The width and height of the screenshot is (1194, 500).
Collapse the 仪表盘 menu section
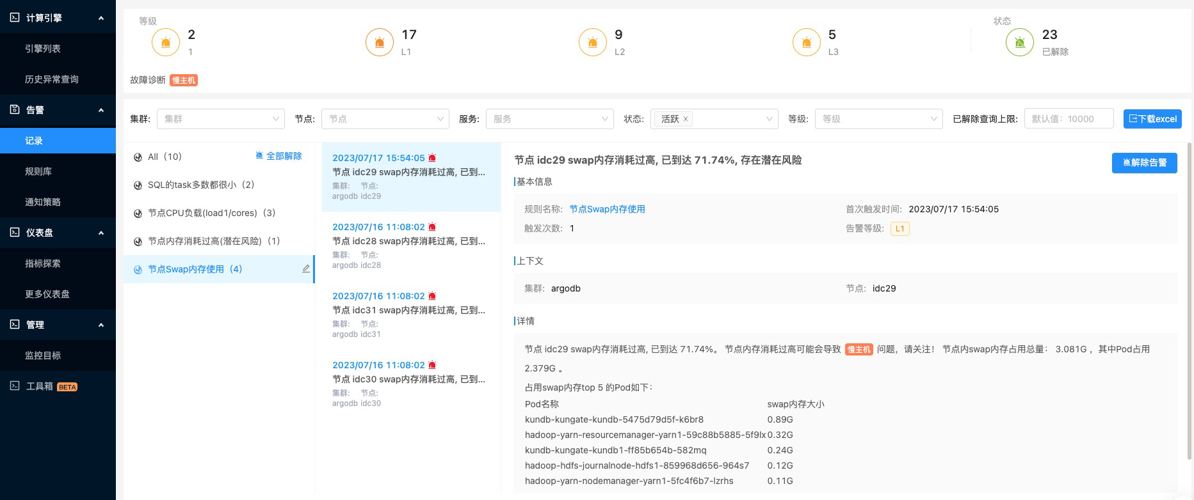point(101,233)
